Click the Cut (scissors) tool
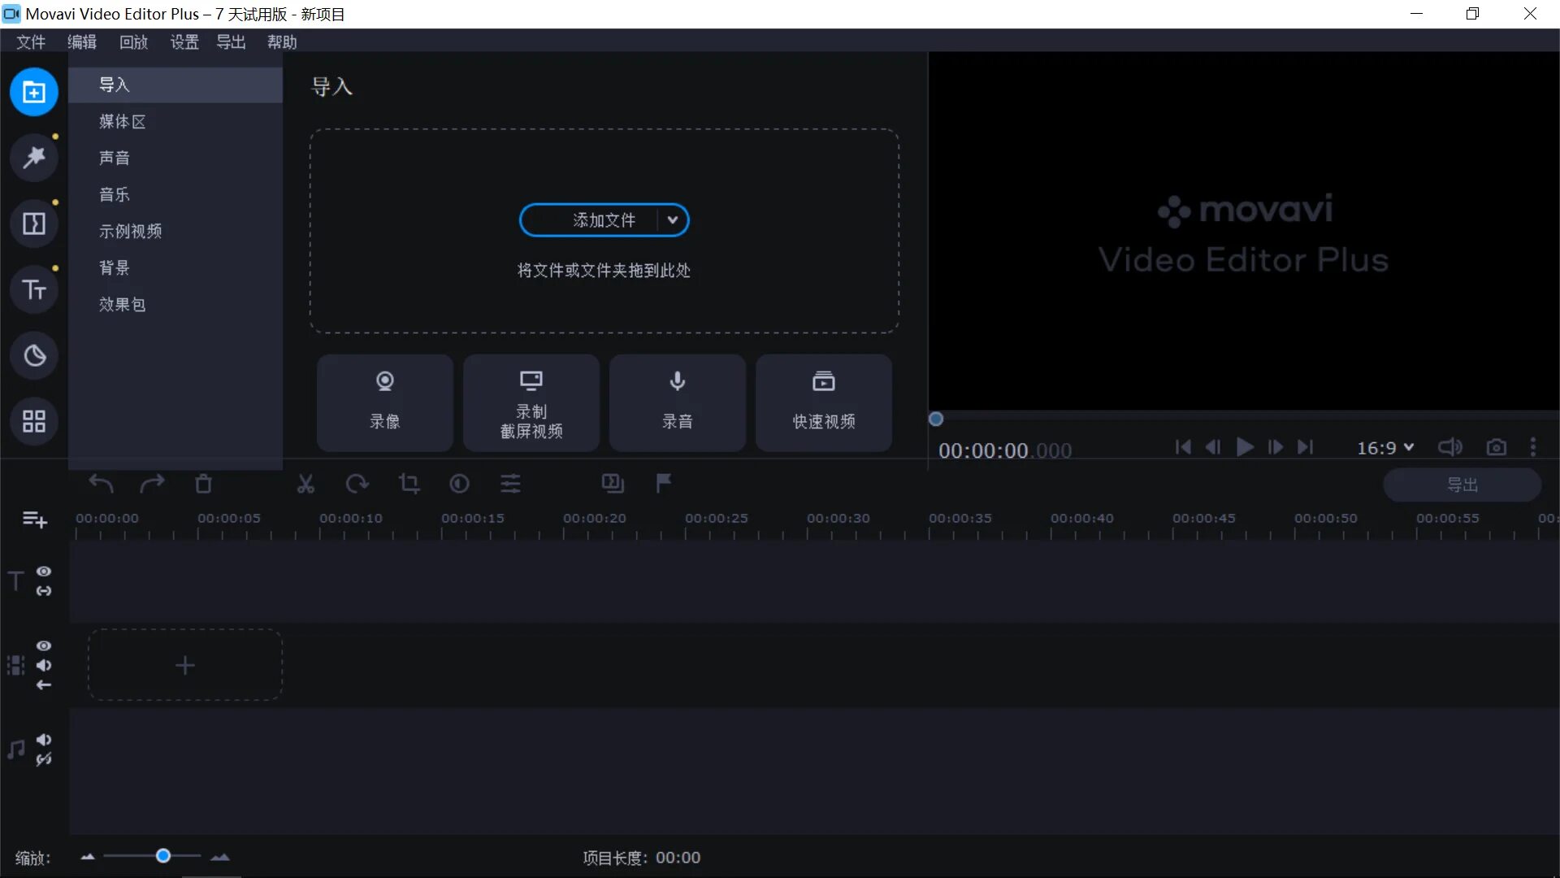The height and width of the screenshot is (878, 1560). pyautogui.click(x=305, y=484)
